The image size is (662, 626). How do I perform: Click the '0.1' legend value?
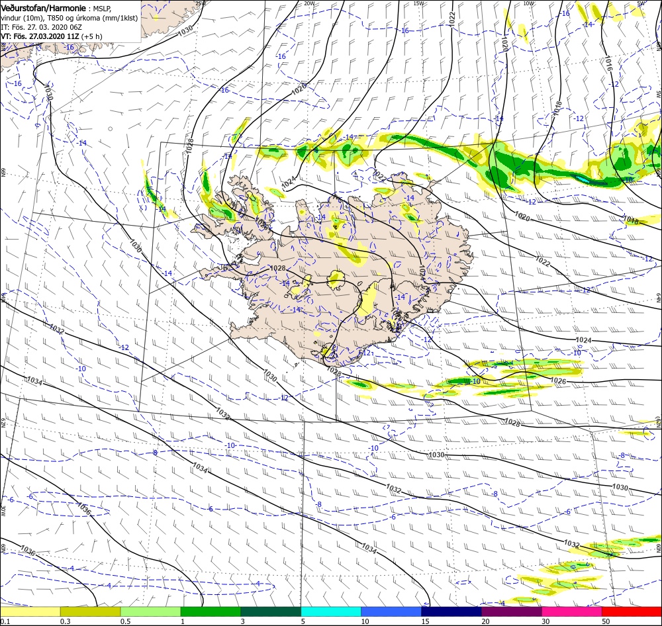(4, 621)
